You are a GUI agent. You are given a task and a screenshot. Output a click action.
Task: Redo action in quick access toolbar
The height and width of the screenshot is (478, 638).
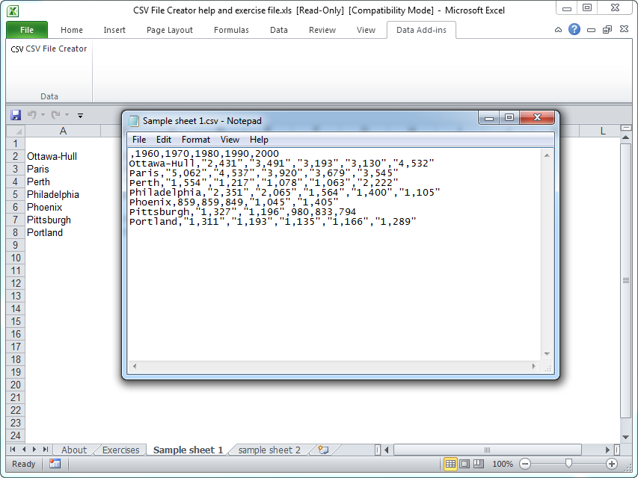point(56,115)
